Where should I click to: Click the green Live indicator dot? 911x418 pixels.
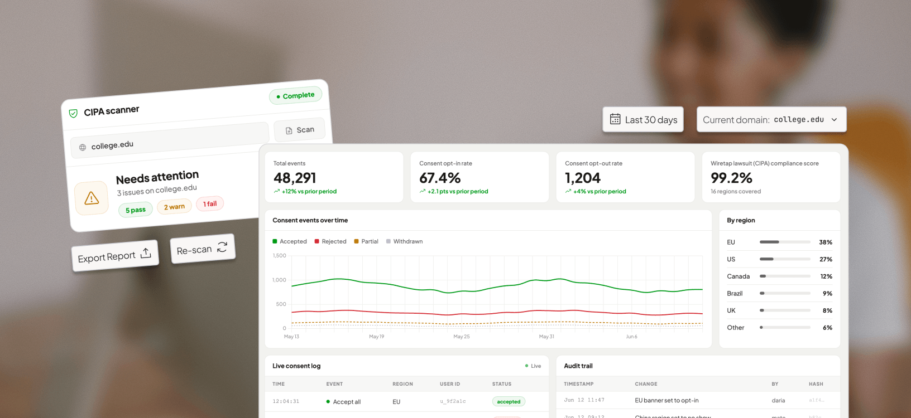tap(526, 366)
